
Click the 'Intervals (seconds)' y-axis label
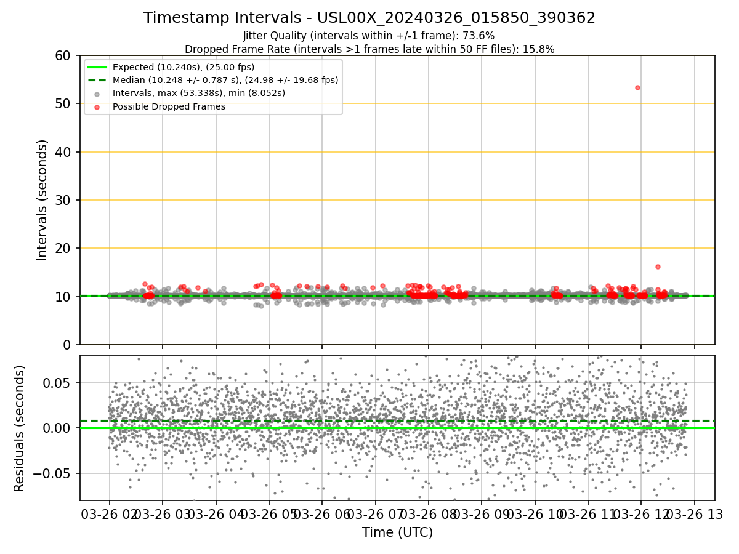42,200
